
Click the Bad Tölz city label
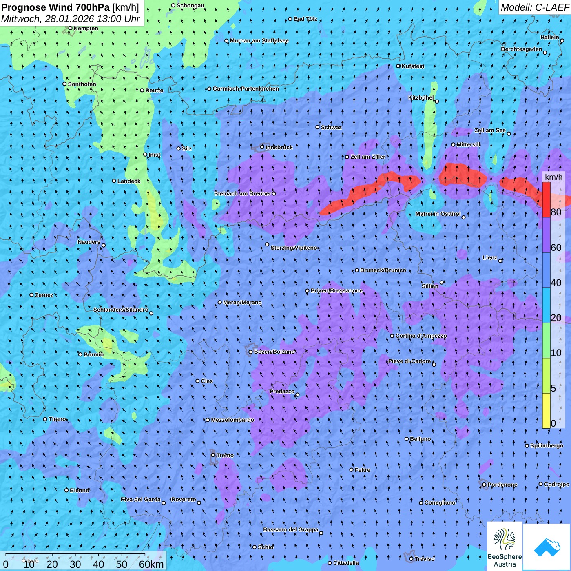[x=305, y=19]
